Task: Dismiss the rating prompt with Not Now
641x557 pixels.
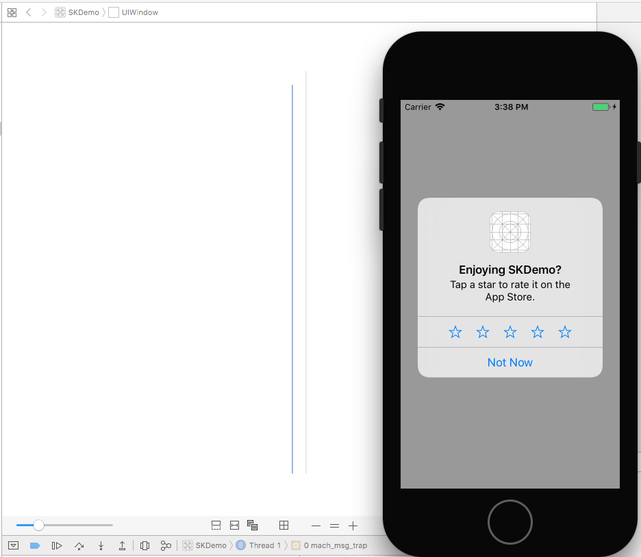Action: pos(510,363)
